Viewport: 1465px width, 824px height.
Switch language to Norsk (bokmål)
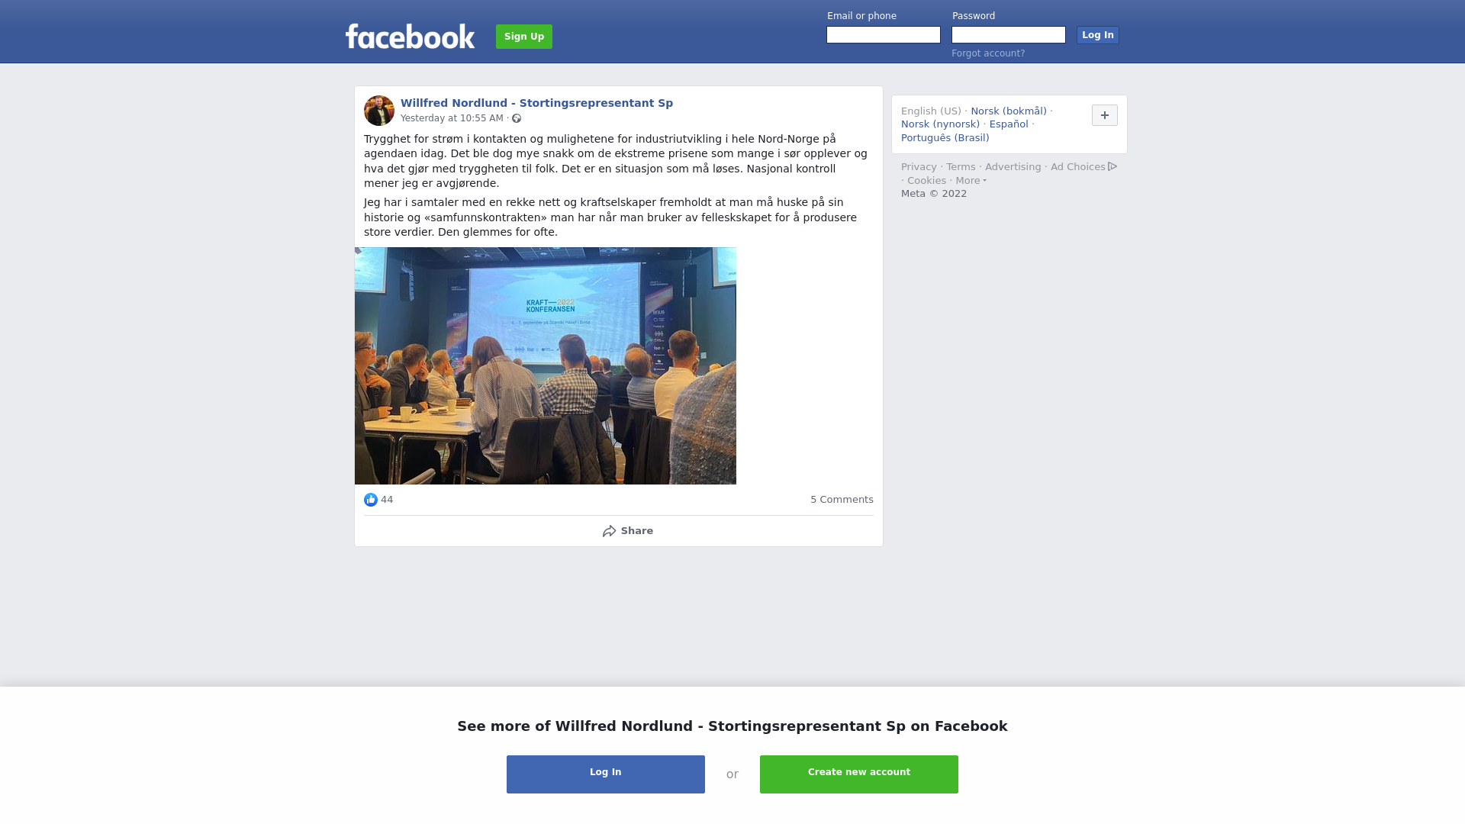[x=1009, y=111]
